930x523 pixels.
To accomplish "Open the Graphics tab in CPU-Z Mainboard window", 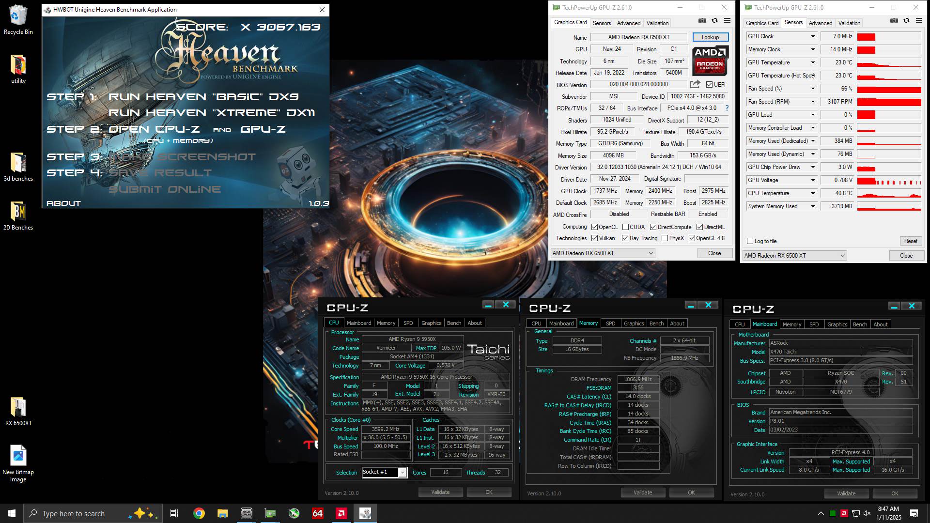I will pyautogui.click(x=837, y=324).
